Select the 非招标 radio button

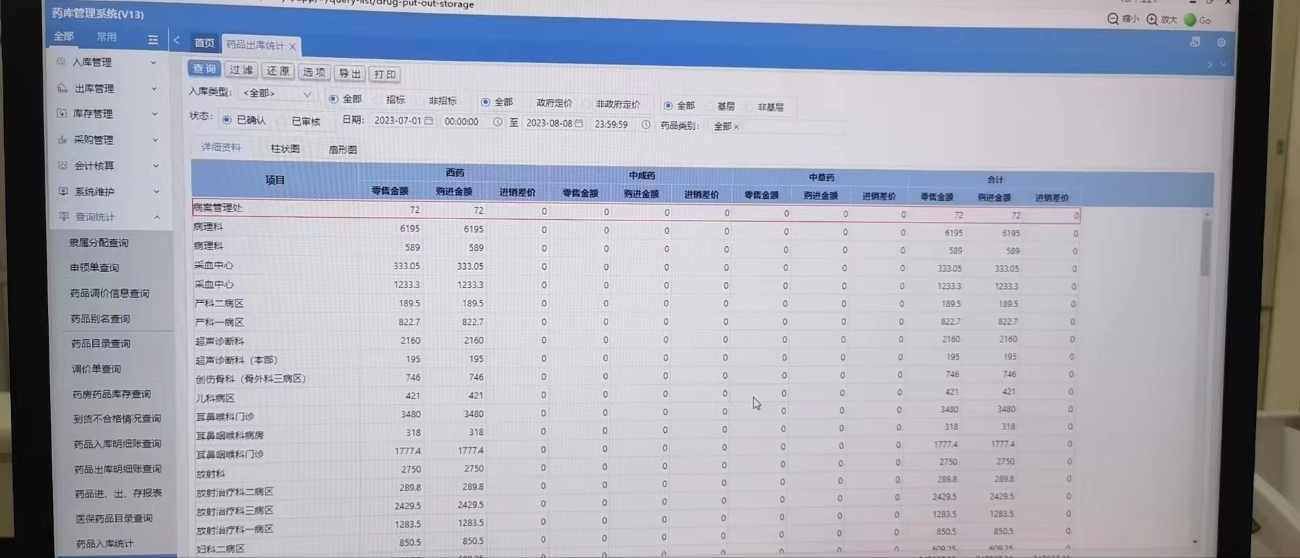[419, 101]
